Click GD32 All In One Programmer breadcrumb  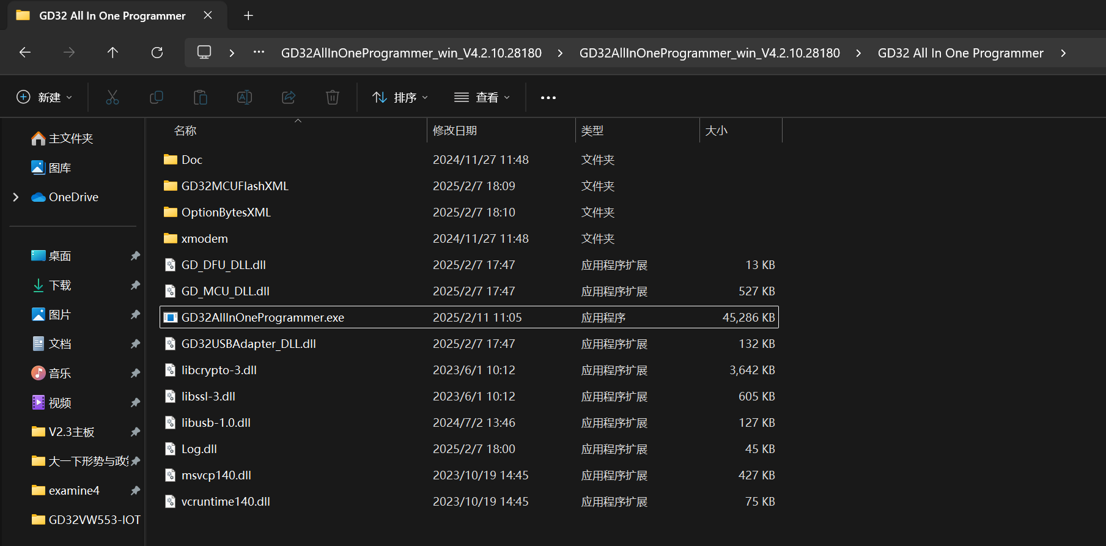[x=960, y=53]
